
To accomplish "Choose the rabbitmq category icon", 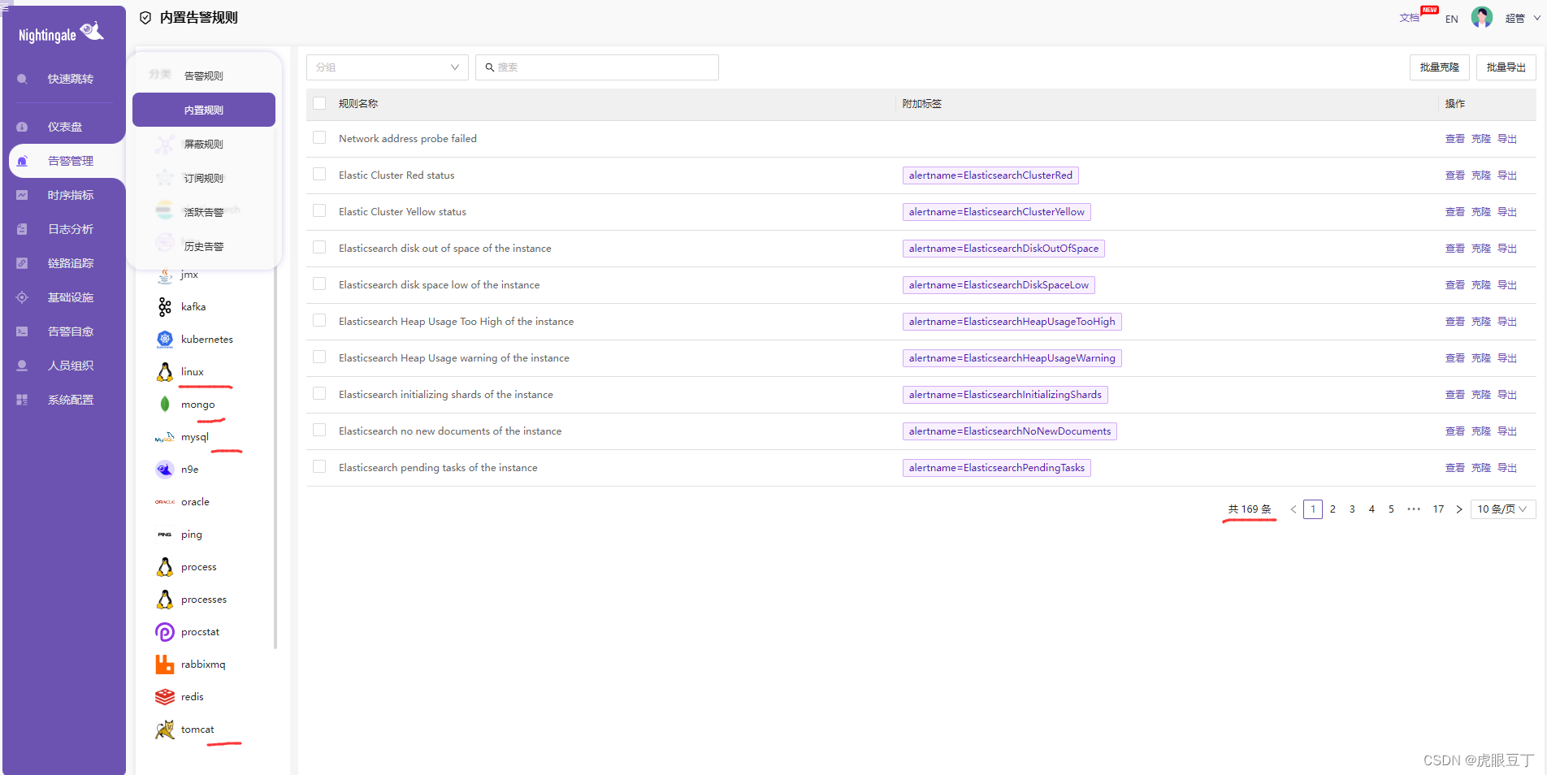I will pos(165,665).
